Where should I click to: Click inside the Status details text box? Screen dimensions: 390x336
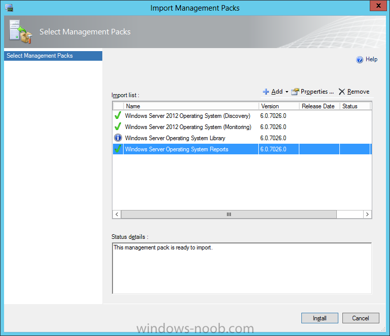point(242,268)
